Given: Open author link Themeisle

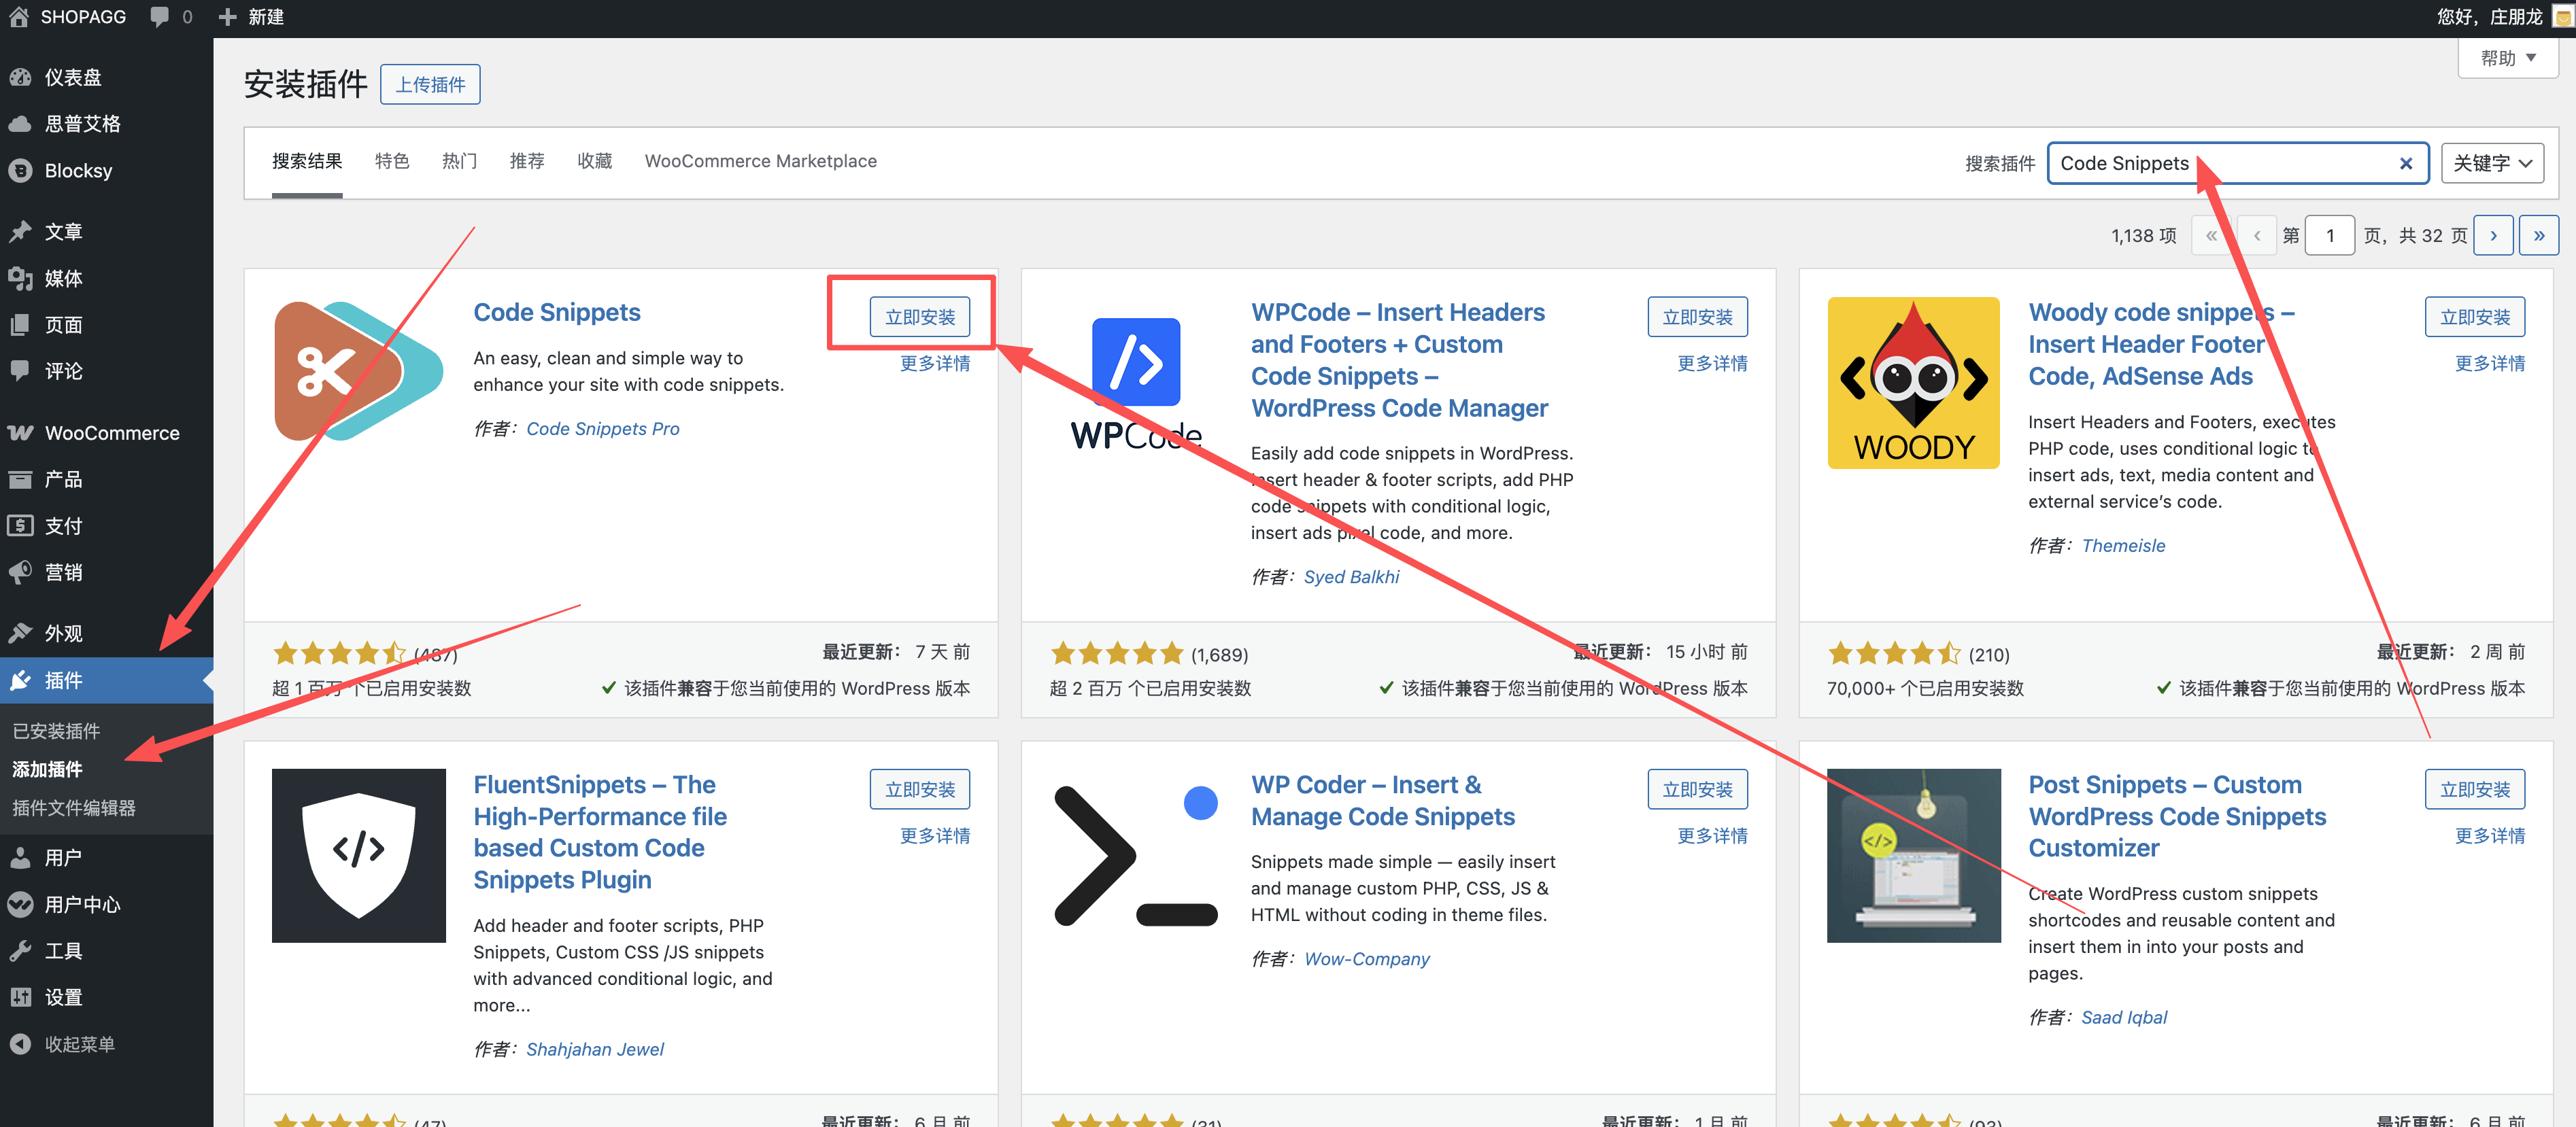Looking at the screenshot, I should (2123, 546).
